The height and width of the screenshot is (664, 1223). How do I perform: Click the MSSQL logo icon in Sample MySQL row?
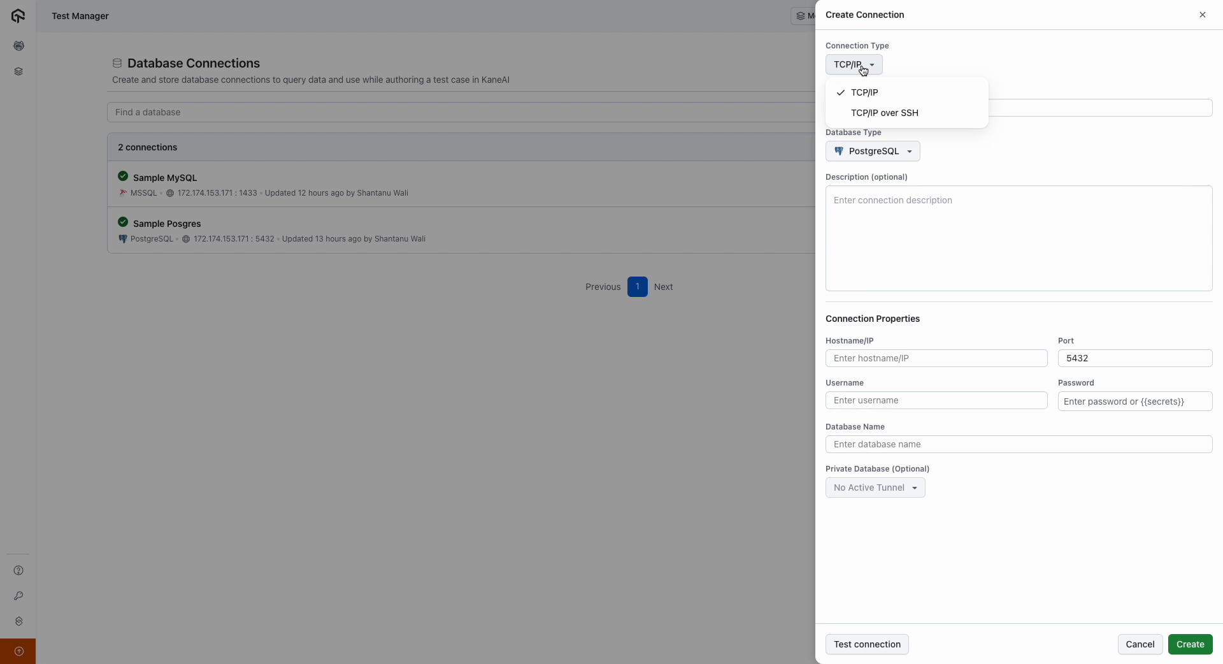123,192
